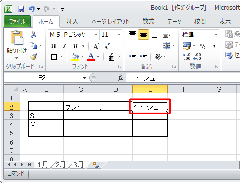Toggle align text left

132,46
